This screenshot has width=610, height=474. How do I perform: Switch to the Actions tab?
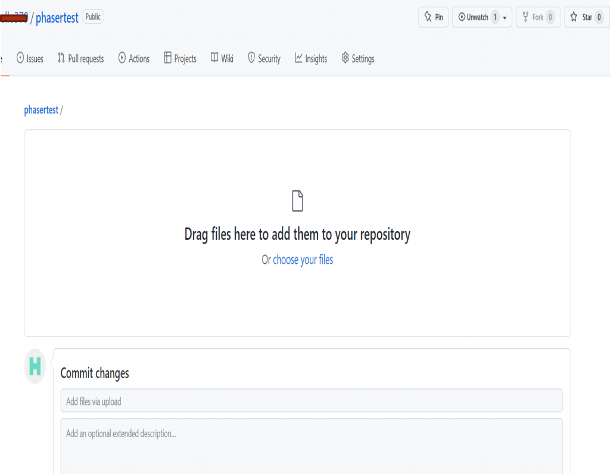click(x=134, y=58)
